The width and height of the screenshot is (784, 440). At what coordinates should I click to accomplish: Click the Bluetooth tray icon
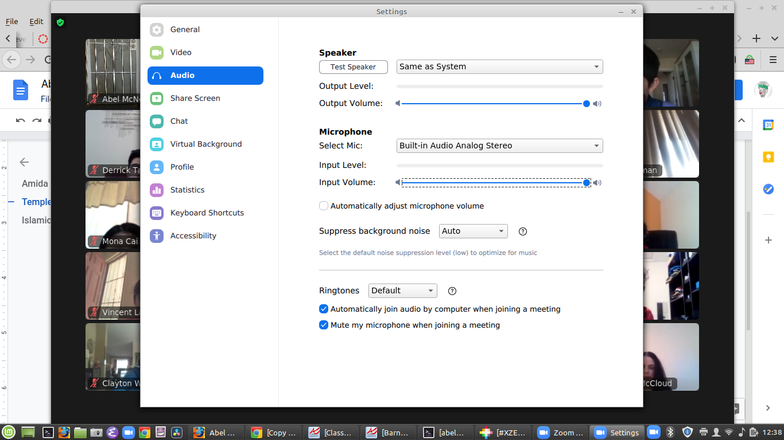click(x=670, y=432)
